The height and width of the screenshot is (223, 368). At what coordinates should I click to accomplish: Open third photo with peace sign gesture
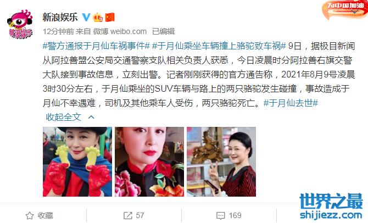coord(221,161)
